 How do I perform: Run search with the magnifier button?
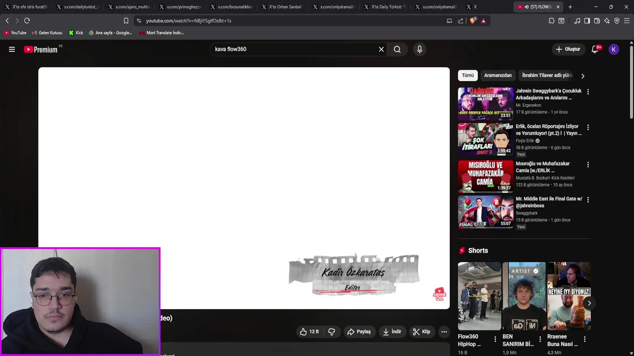pyautogui.click(x=397, y=49)
